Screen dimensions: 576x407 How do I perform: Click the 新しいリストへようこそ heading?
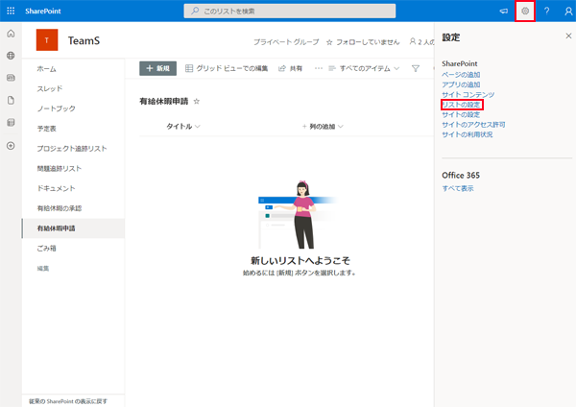tap(300, 260)
